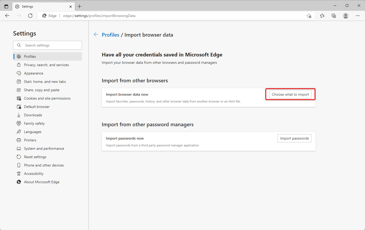Click the Refresh page icon
Screen dimensions: 365x230
pos(30,16)
